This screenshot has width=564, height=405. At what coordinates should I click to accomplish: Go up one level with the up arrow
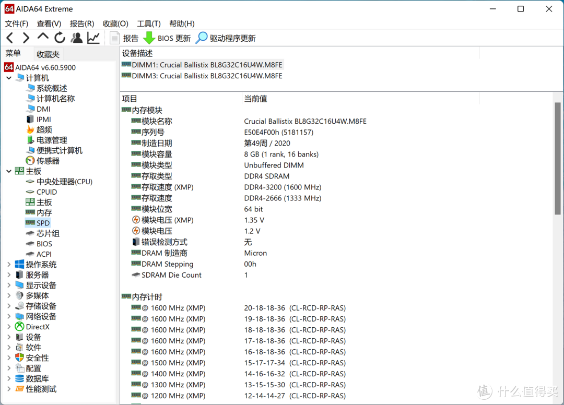(43, 37)
